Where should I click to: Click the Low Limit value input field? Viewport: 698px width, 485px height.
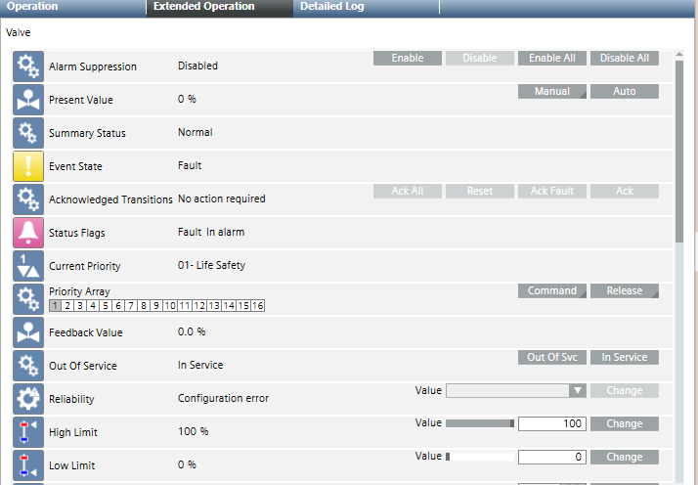click(x=551, y=458)
